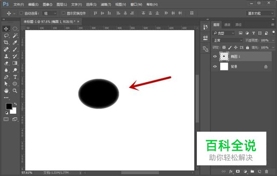
Task: Select the Crop tool
Action: pyautogui.click(x=6, y=43)
